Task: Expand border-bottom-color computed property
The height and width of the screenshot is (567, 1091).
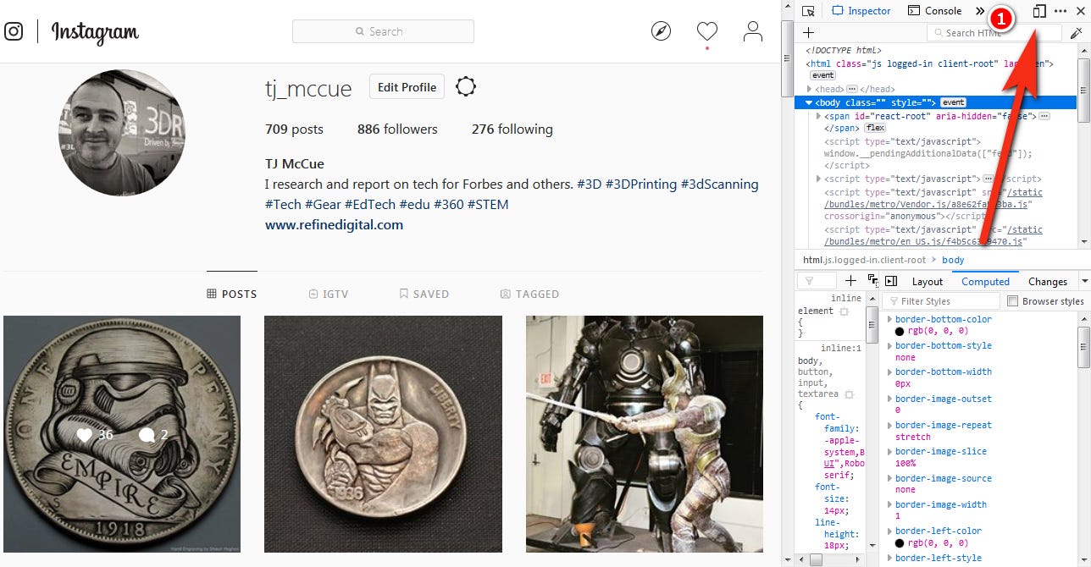Action: tap(889, 320)
